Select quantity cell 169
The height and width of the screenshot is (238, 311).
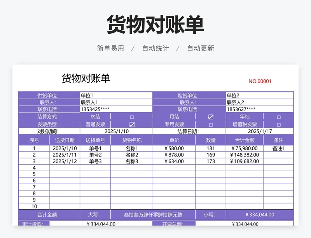tap(211, 155)
